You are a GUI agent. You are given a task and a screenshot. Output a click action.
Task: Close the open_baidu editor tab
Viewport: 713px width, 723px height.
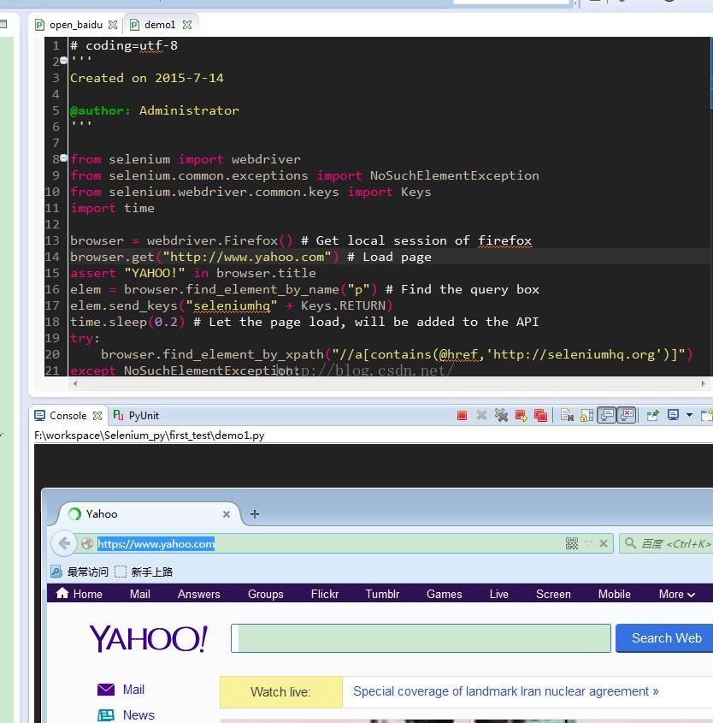113,25
